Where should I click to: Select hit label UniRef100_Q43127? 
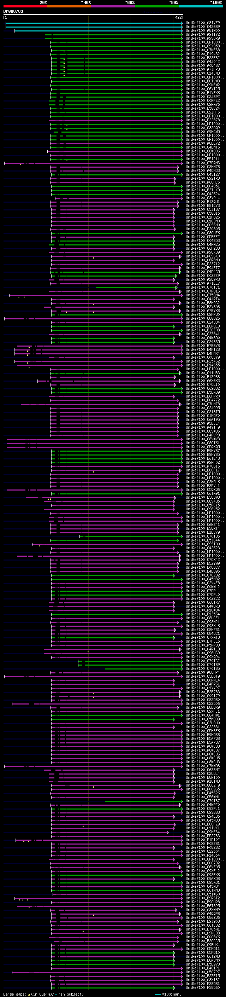203,175
